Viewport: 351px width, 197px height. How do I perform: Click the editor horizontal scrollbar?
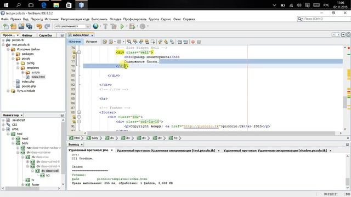[211, 133]
